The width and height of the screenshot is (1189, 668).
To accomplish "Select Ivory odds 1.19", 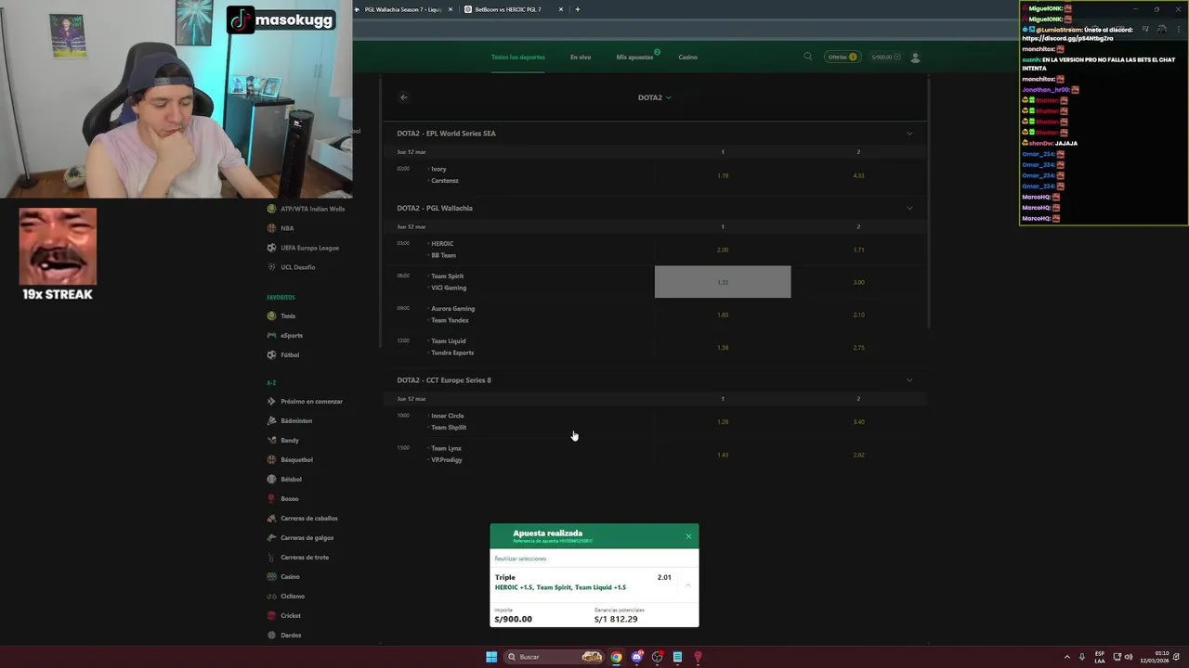I will pyautogui.click(x=723, y=175).
